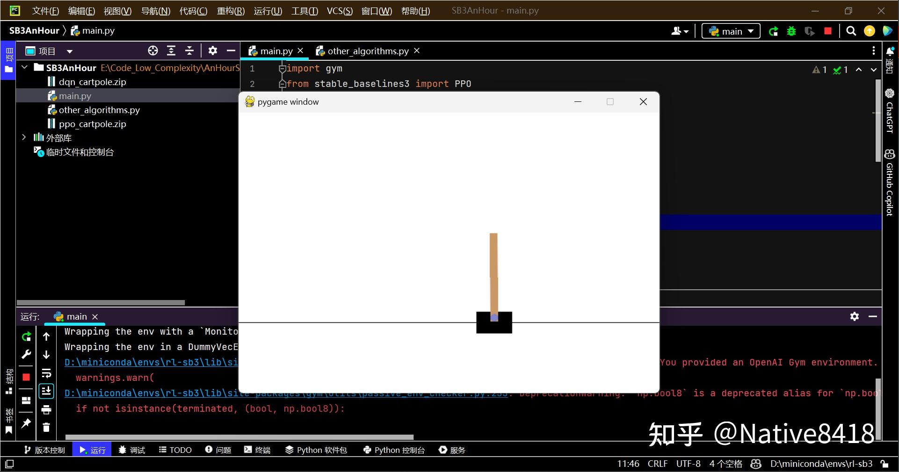The image size is (899, 472).
Task: Collapse the SB3AnHour project folder
Action: click(x=24, y=67)
